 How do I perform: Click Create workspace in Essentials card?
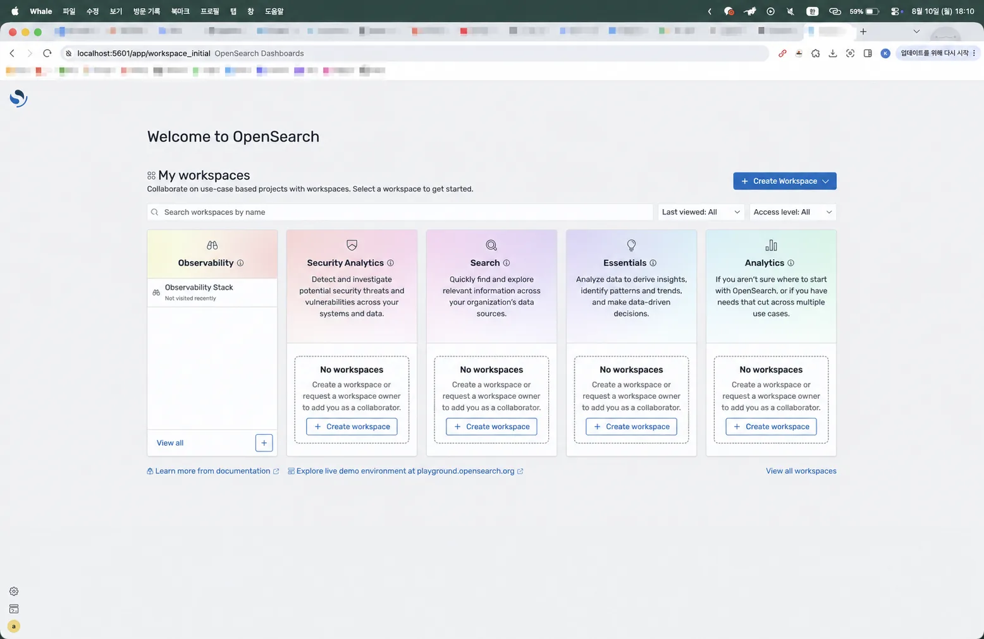tap(631, 427)
